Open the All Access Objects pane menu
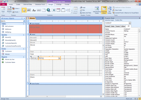Screen dimensions: 141x100 click(22, 18)
